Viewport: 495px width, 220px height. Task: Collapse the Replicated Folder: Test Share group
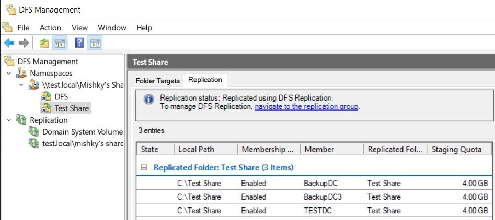pyautogui.click(x=144, y=167)
